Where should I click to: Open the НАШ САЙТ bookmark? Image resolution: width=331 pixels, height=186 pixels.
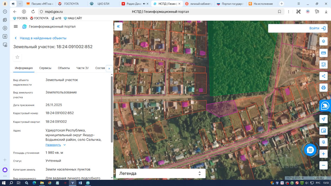[73, 18]
